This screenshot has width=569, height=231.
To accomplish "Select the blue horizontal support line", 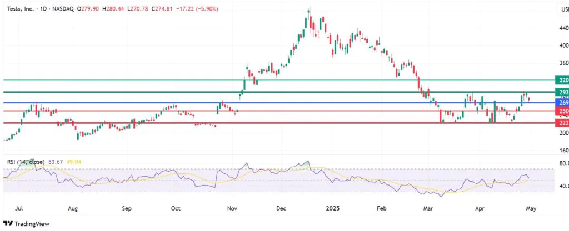I will 278,102.
